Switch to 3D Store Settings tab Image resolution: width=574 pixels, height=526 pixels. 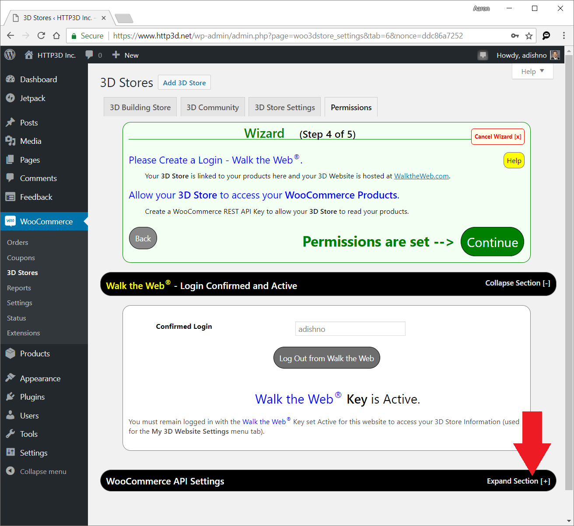pos(285,107)
